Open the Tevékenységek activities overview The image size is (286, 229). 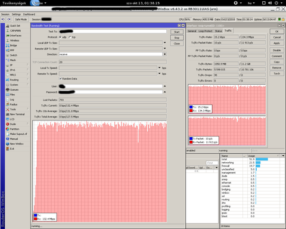click(14, 3)
